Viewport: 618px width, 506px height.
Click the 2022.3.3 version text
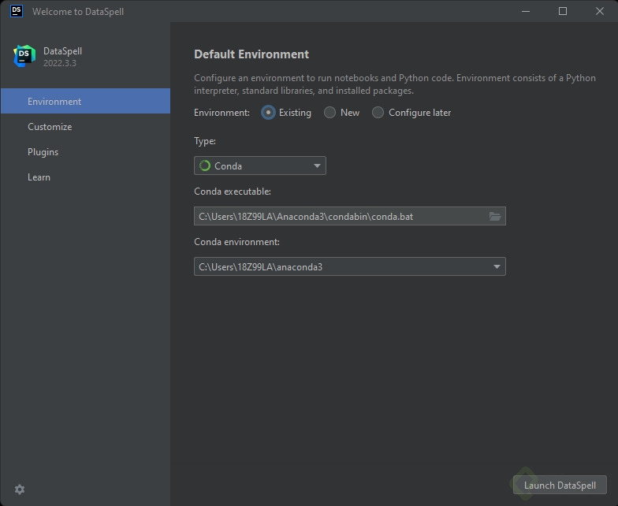tap(60, 63)
